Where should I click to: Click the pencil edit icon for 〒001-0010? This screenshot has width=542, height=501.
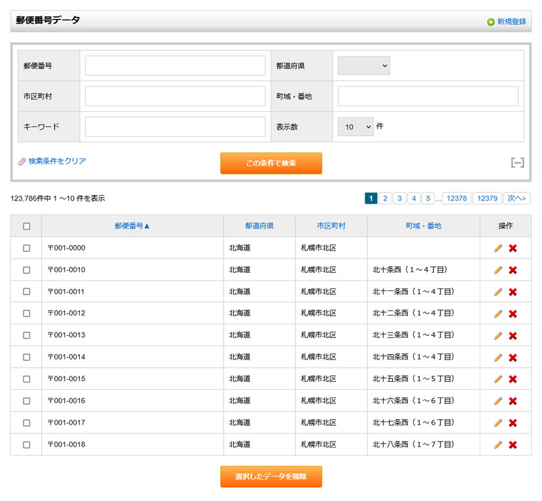(498, 270)
